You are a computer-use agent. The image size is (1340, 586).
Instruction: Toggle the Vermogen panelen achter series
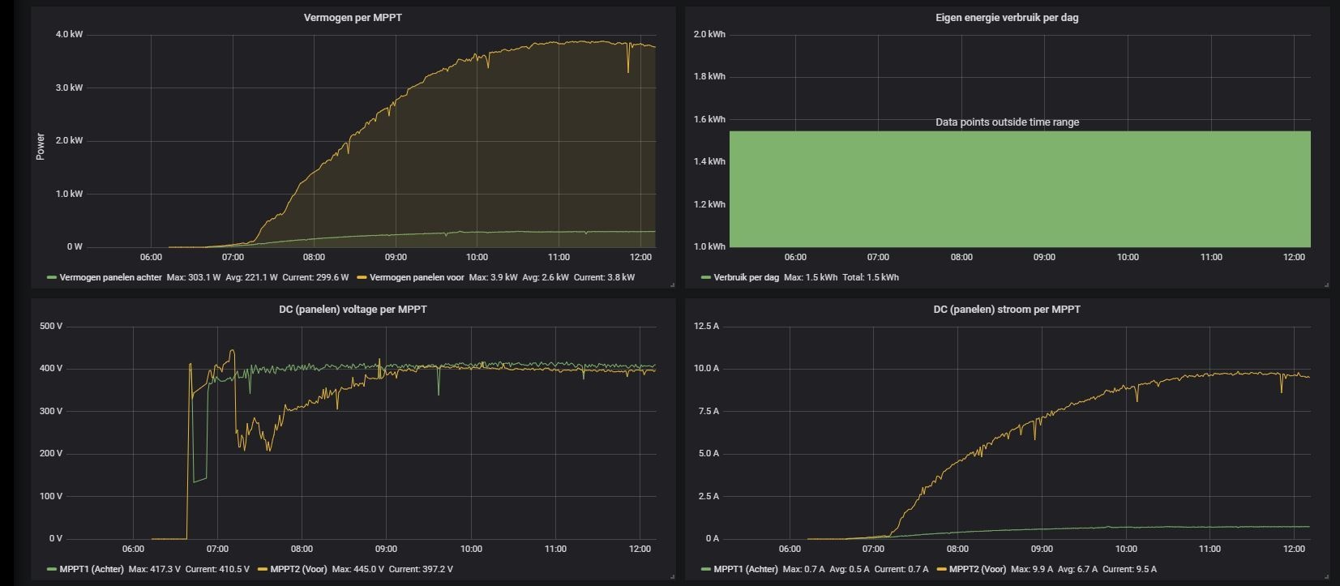[x=110, y=277]
